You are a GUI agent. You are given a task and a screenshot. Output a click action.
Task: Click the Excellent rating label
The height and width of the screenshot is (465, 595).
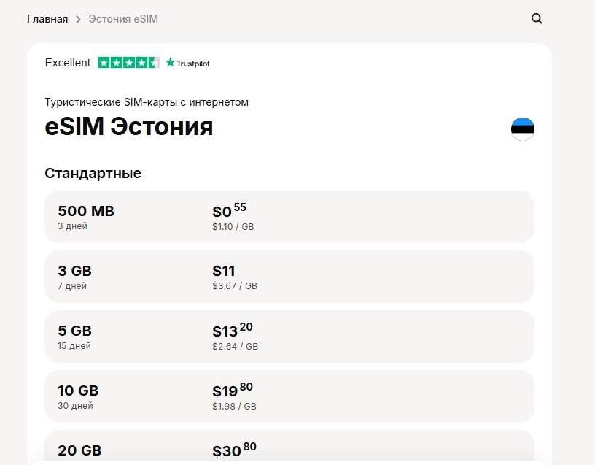pyautogui.click(x=68, y=63)
